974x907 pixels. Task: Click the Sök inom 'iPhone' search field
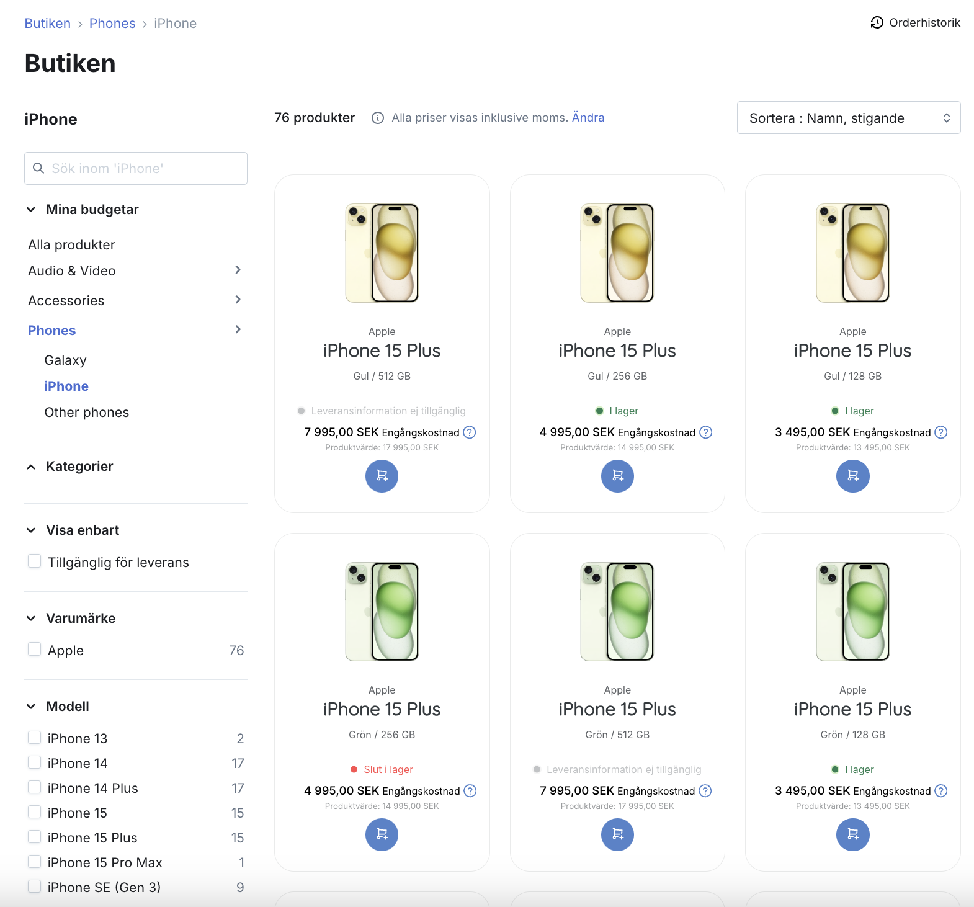(136, 168)
